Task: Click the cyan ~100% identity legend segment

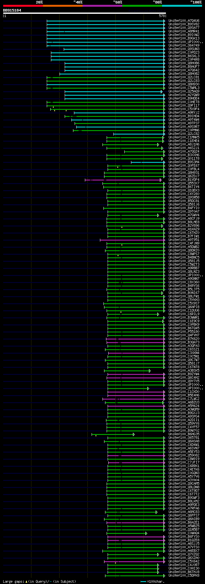Action: click(x=182, y=5)
